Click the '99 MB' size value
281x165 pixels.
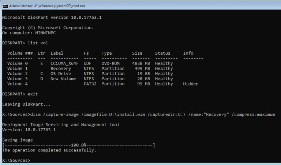[143, 84]
